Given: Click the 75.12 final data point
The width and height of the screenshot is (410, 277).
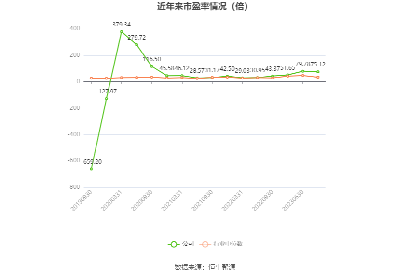Looking at the screenshot, I should [318, 72].
